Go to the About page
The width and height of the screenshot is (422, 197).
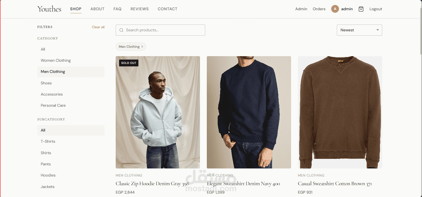click(97, 9)
